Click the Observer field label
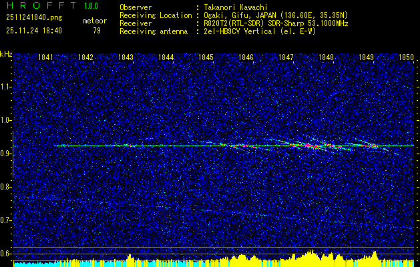 136,7
